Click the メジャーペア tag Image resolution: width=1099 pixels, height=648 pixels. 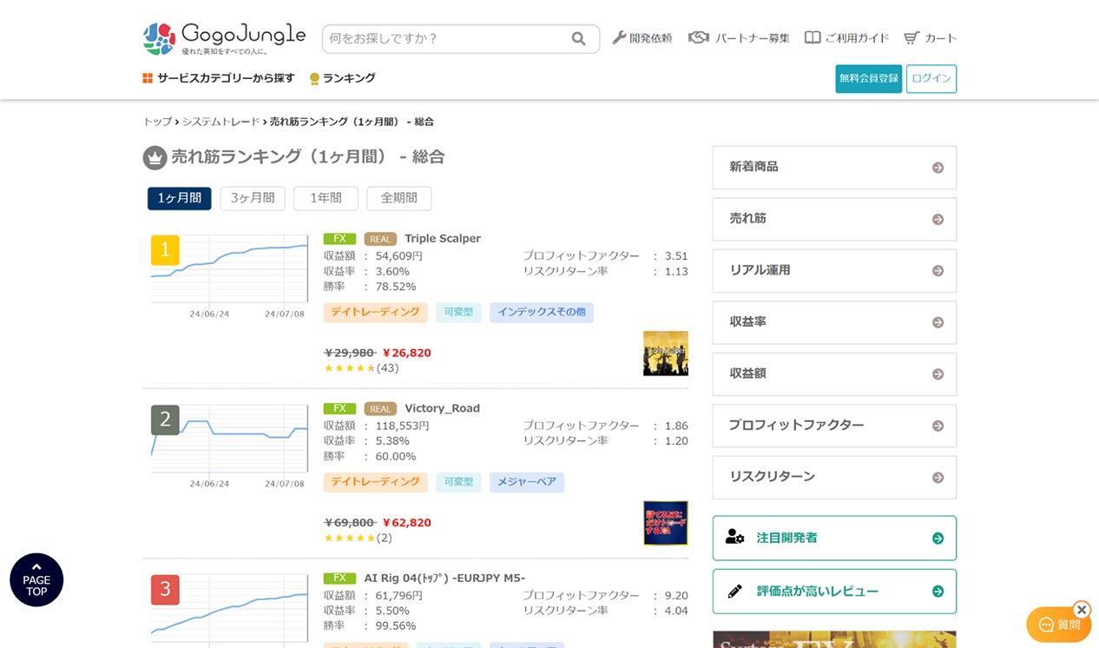527,482
